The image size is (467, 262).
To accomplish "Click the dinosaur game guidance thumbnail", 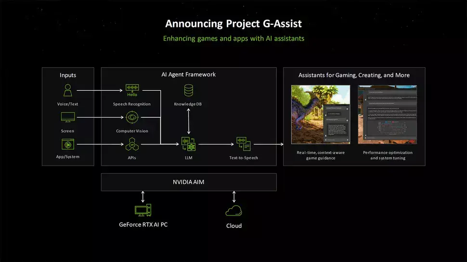I will (321, 115).
